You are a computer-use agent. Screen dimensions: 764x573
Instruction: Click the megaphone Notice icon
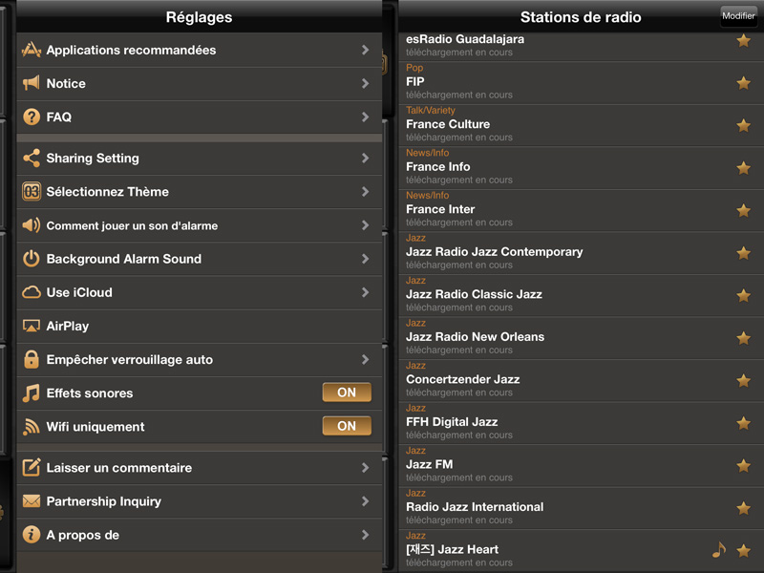32,83
